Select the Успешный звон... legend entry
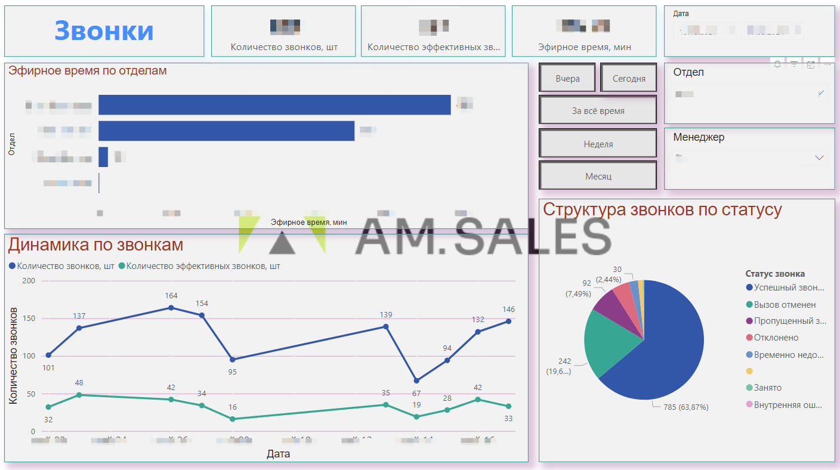 (785, 287)
